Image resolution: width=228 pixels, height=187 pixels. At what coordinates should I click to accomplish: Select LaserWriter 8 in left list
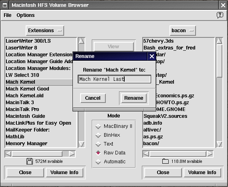pyautogui.click(x=41, y=48)
